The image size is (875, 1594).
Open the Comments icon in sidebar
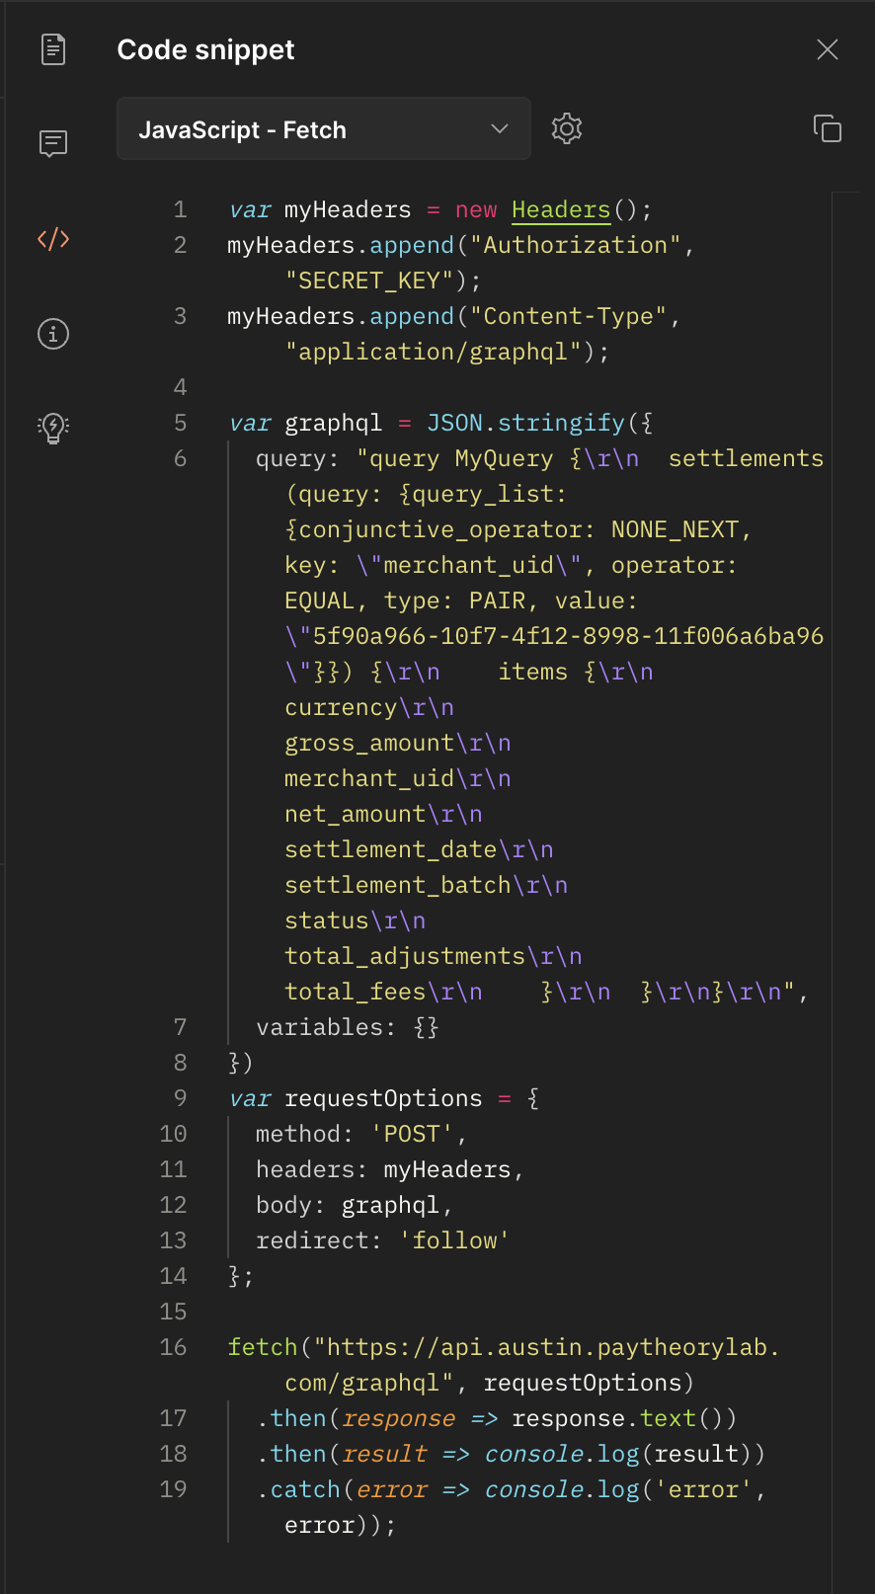(x=53, y=144)
